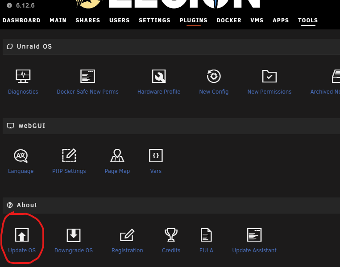Go to the Dashboard tab
This screenshot has height=267, width=340.
[21, 21]
